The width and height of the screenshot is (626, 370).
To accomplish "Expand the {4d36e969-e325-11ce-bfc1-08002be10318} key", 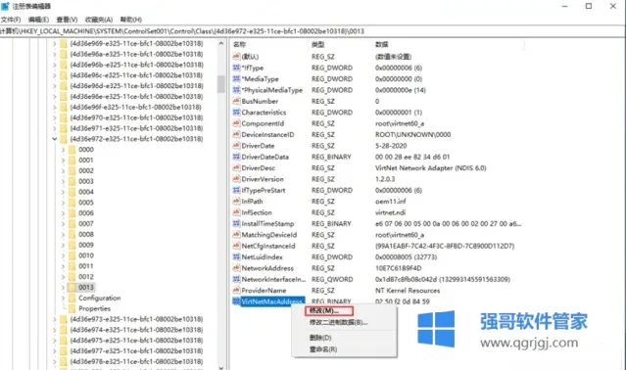I will pos(55,43).
